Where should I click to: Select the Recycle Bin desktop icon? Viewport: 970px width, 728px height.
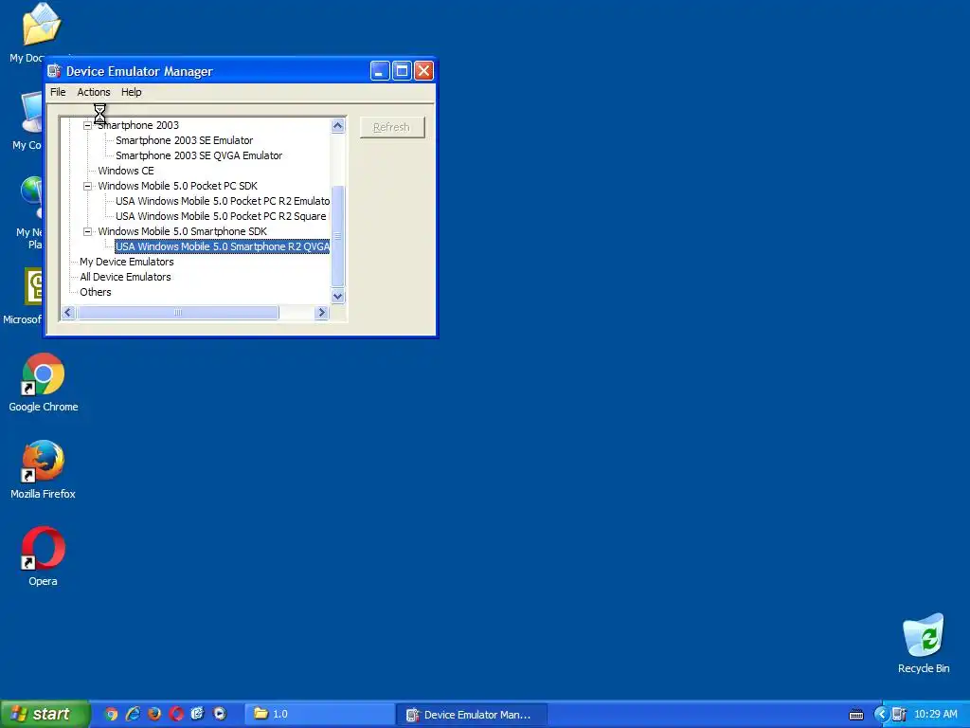click(x=924, y=644)
